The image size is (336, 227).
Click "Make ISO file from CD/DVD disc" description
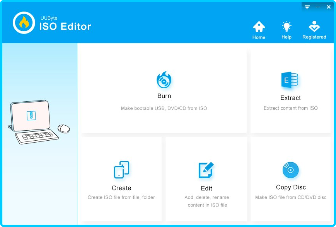tap(291, 197)
